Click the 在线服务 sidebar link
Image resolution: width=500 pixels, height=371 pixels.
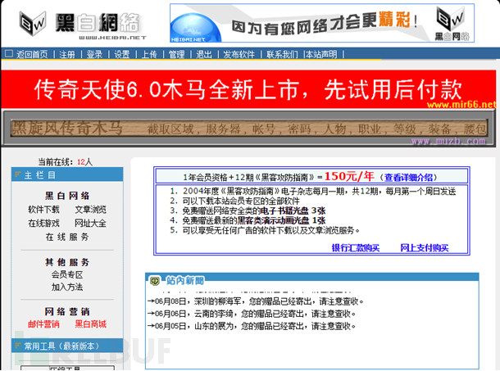click(x=67, y=237)
